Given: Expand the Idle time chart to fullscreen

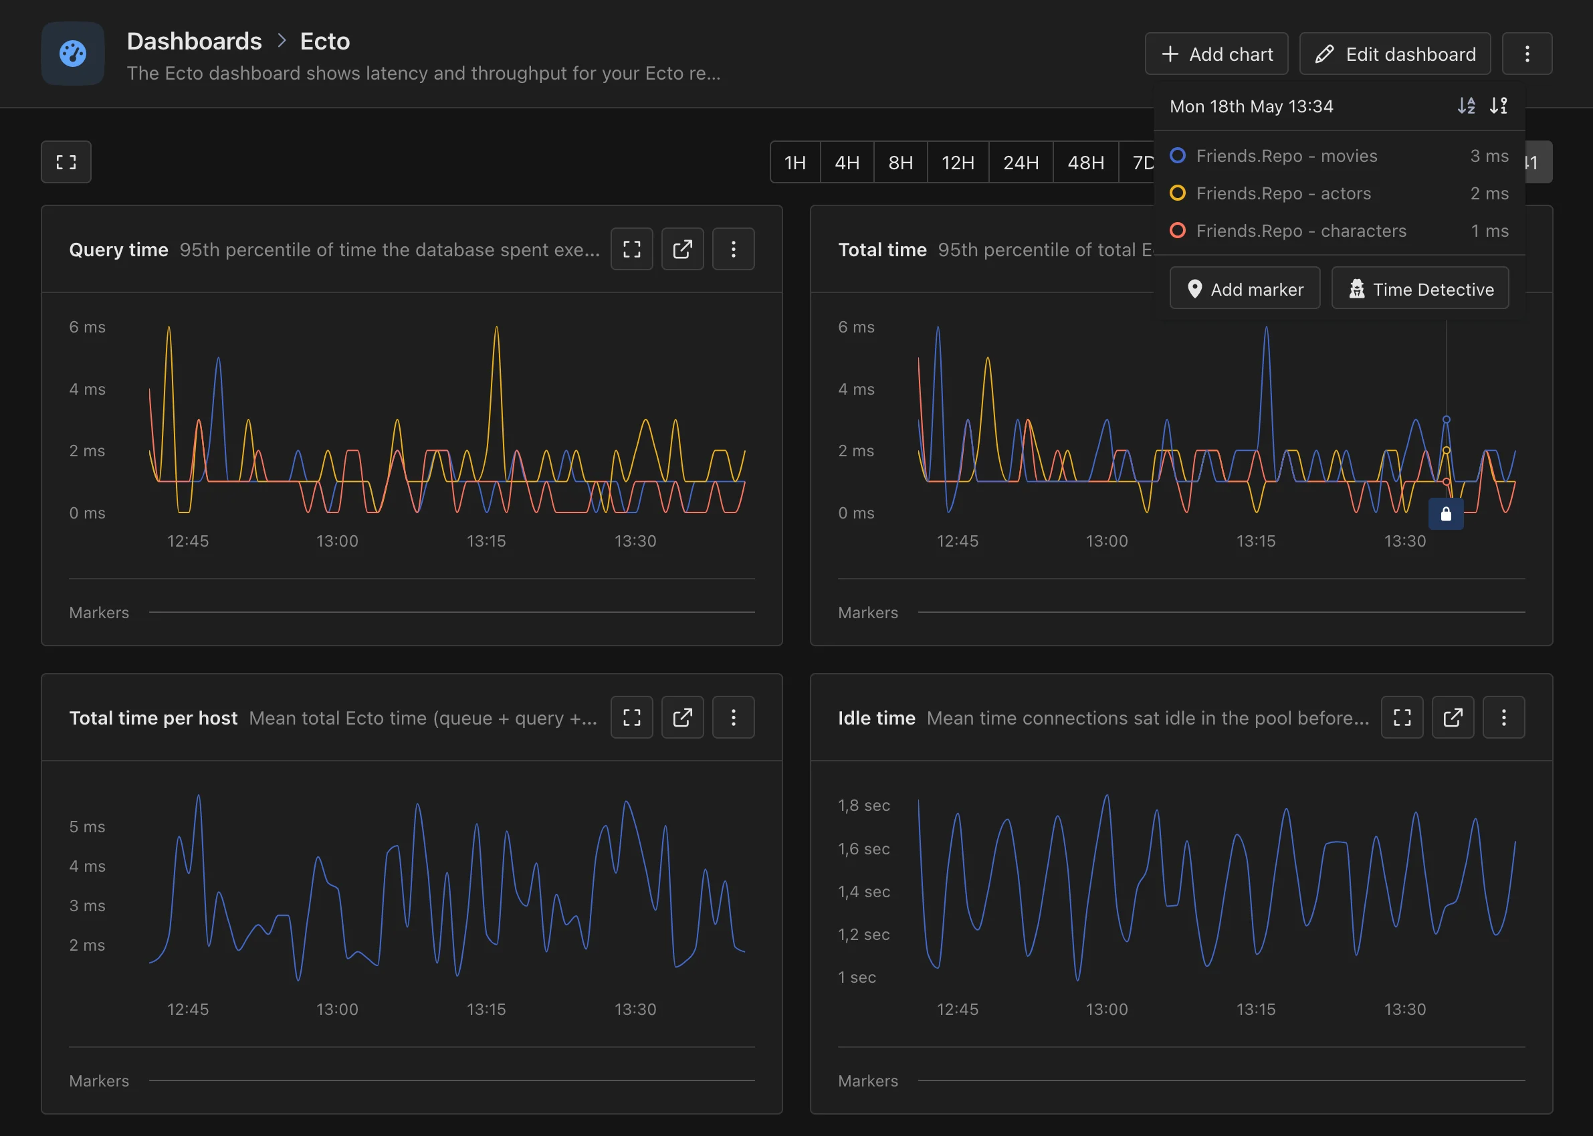Looking at the screenshot, I should [x=1402, y=718].
